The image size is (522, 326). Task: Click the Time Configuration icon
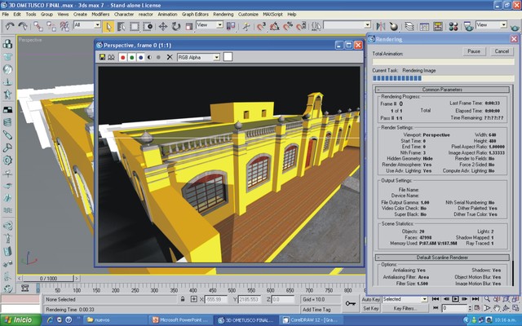click(x=477, y=308)
